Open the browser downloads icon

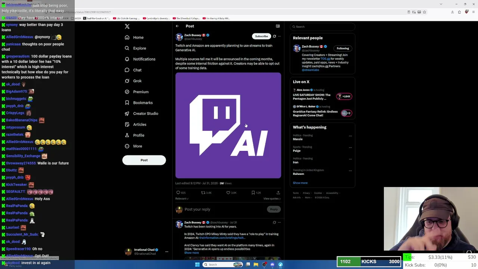pos(452,12)
